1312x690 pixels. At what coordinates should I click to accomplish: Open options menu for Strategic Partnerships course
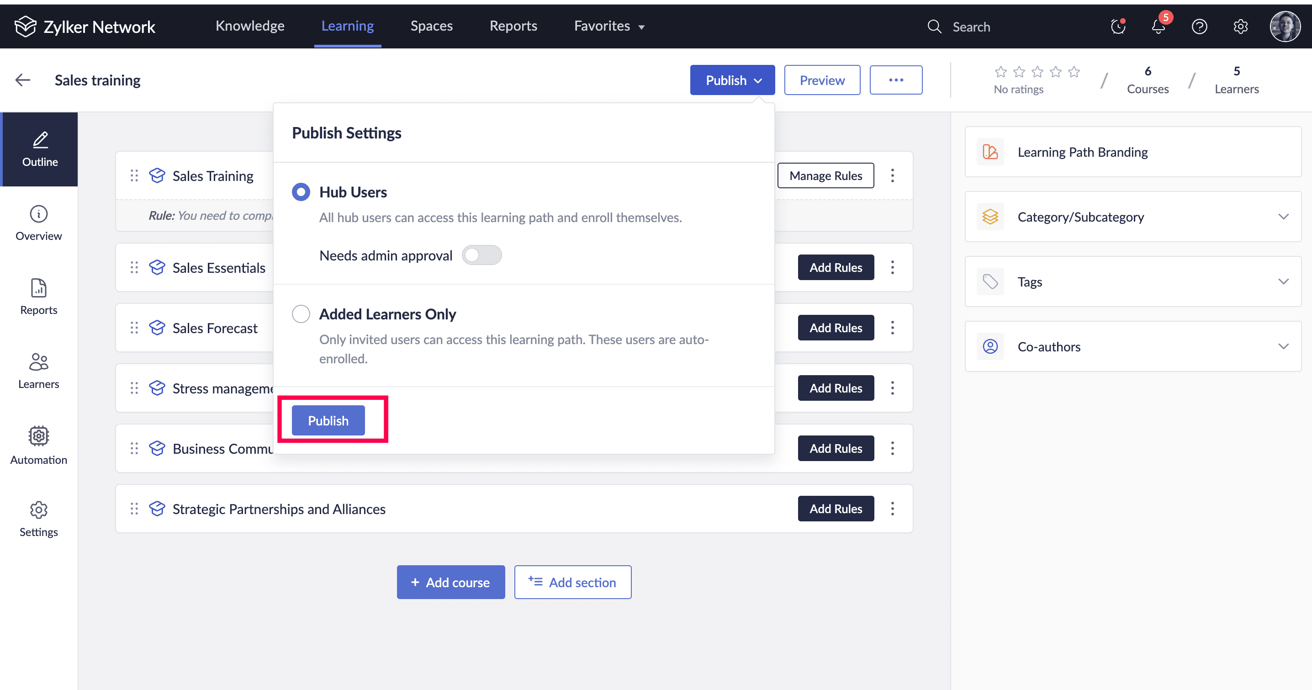click(892, 509)
